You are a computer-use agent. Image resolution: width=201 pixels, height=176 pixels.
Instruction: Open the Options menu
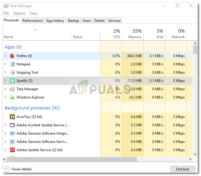coord(19,13)
